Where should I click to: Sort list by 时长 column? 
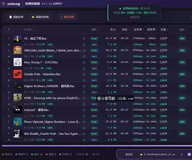click(x=125, y=29)
